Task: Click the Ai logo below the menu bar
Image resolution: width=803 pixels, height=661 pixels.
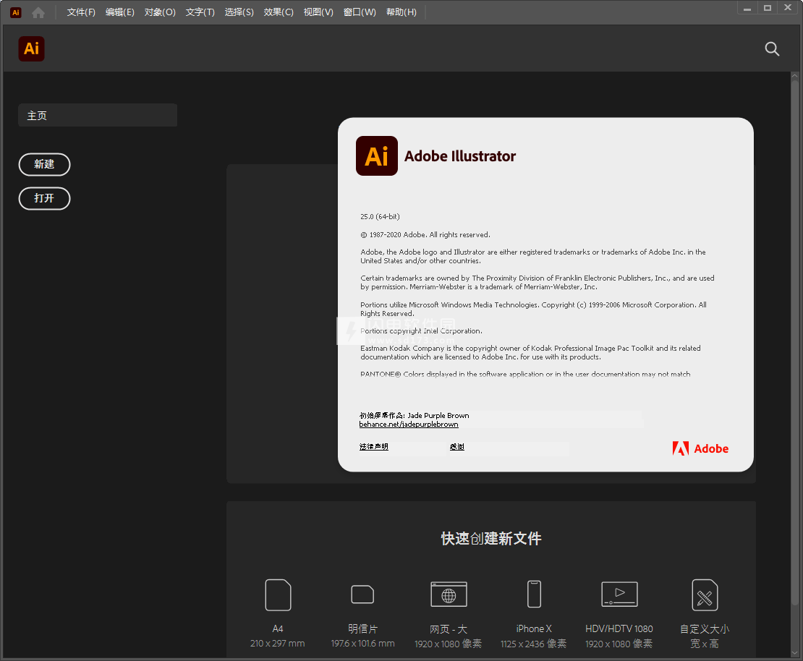Action: 31,49
